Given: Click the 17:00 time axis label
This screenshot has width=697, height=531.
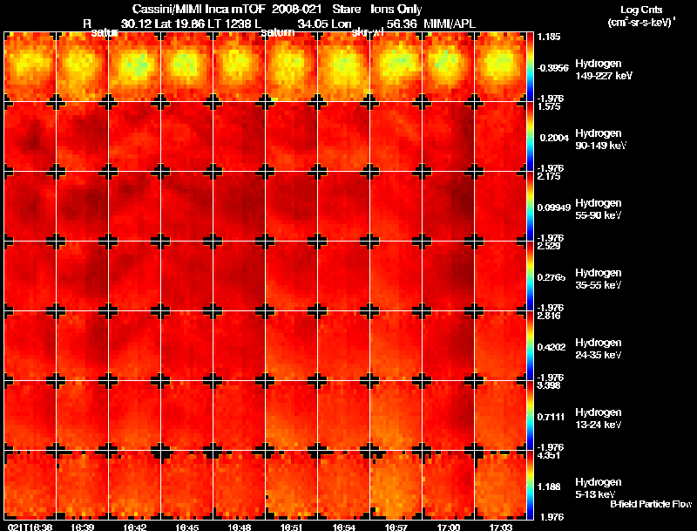Looking at the screenshot, I should 448,527.
